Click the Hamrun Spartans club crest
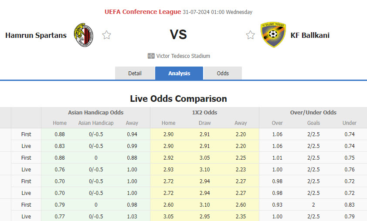This screenshot has height=221, width=367. [x=83, y=35]
